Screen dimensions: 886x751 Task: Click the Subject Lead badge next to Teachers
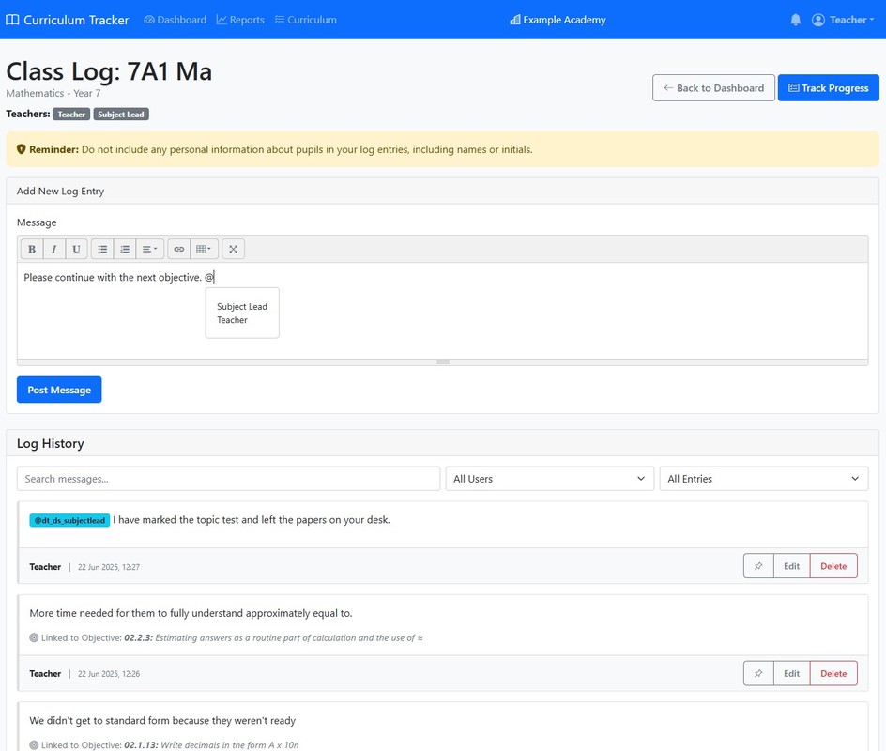[121, 115]
